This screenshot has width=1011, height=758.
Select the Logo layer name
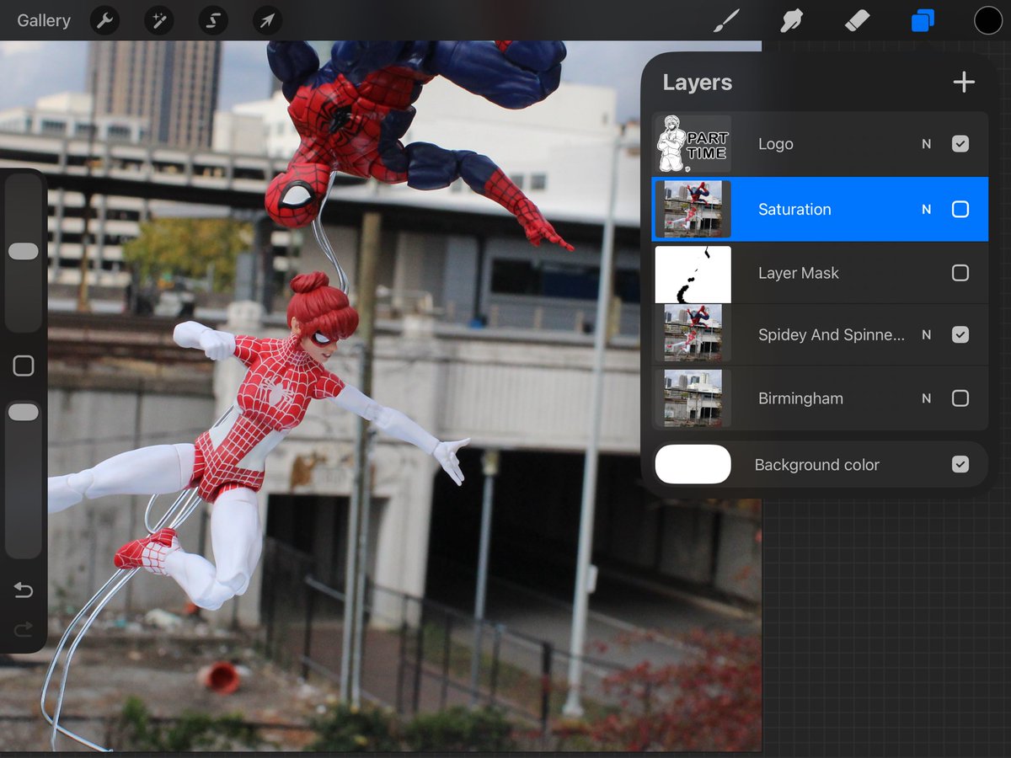coord(776,144)
